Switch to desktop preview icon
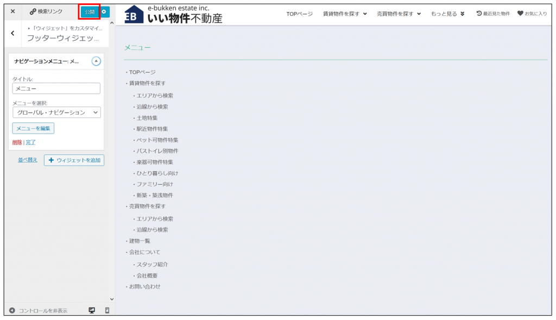This screenshot has height=320, width=556. [92, 310]
